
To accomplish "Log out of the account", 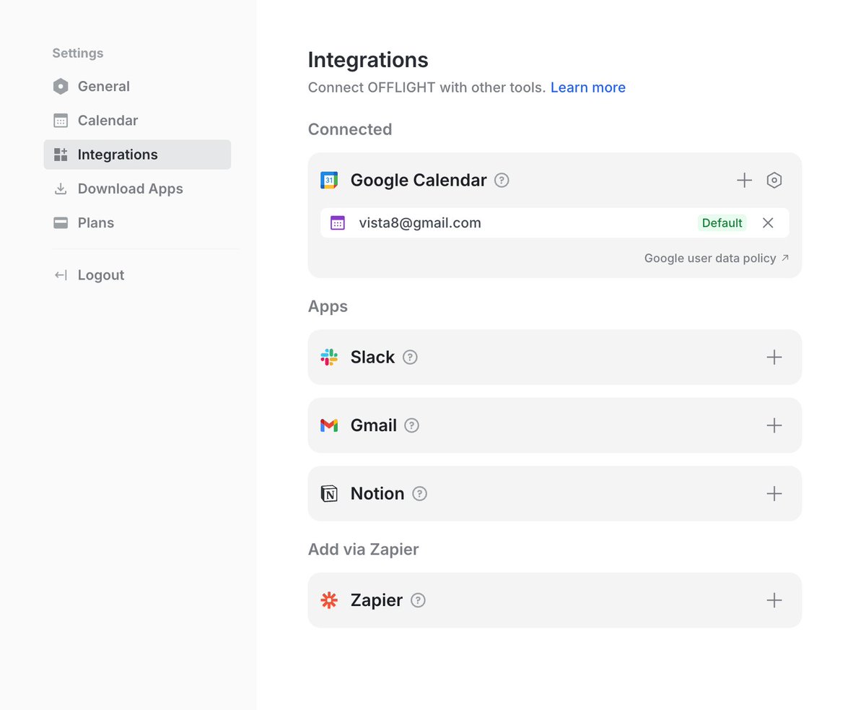I will pyautogui.click(x=100, y=275).
